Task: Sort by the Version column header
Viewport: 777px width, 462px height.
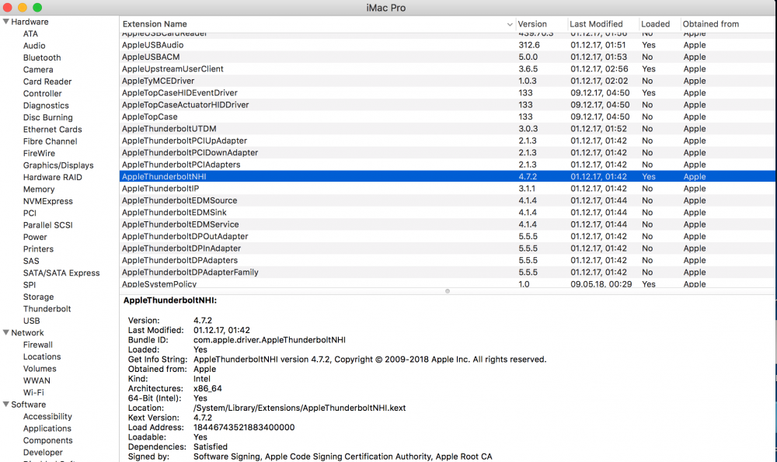Action: 532,24
